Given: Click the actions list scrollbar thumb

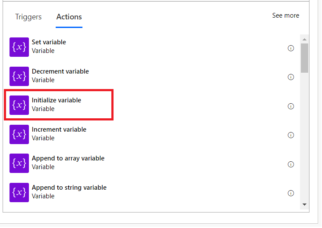Looking at the screenshot, I should coord(304,57).
